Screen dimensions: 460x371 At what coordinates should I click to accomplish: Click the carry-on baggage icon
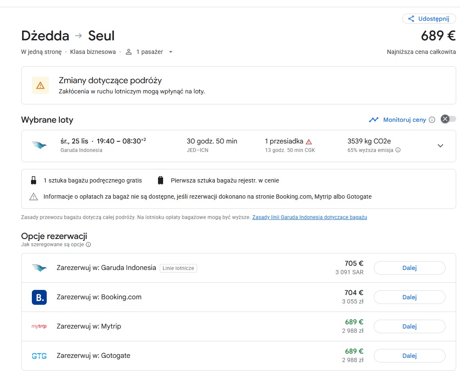click(x=34, y=180)
